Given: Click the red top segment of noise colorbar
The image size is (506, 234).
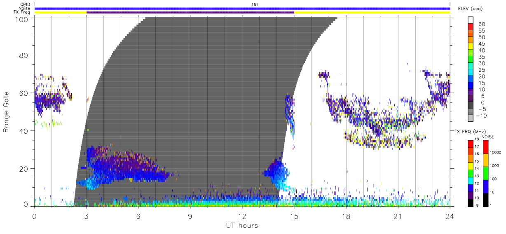Looking at the screenshot, I should pos(485,147).
